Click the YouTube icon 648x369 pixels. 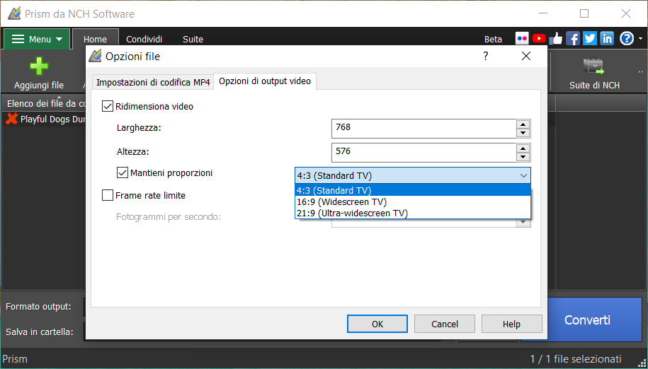[539, 39]
